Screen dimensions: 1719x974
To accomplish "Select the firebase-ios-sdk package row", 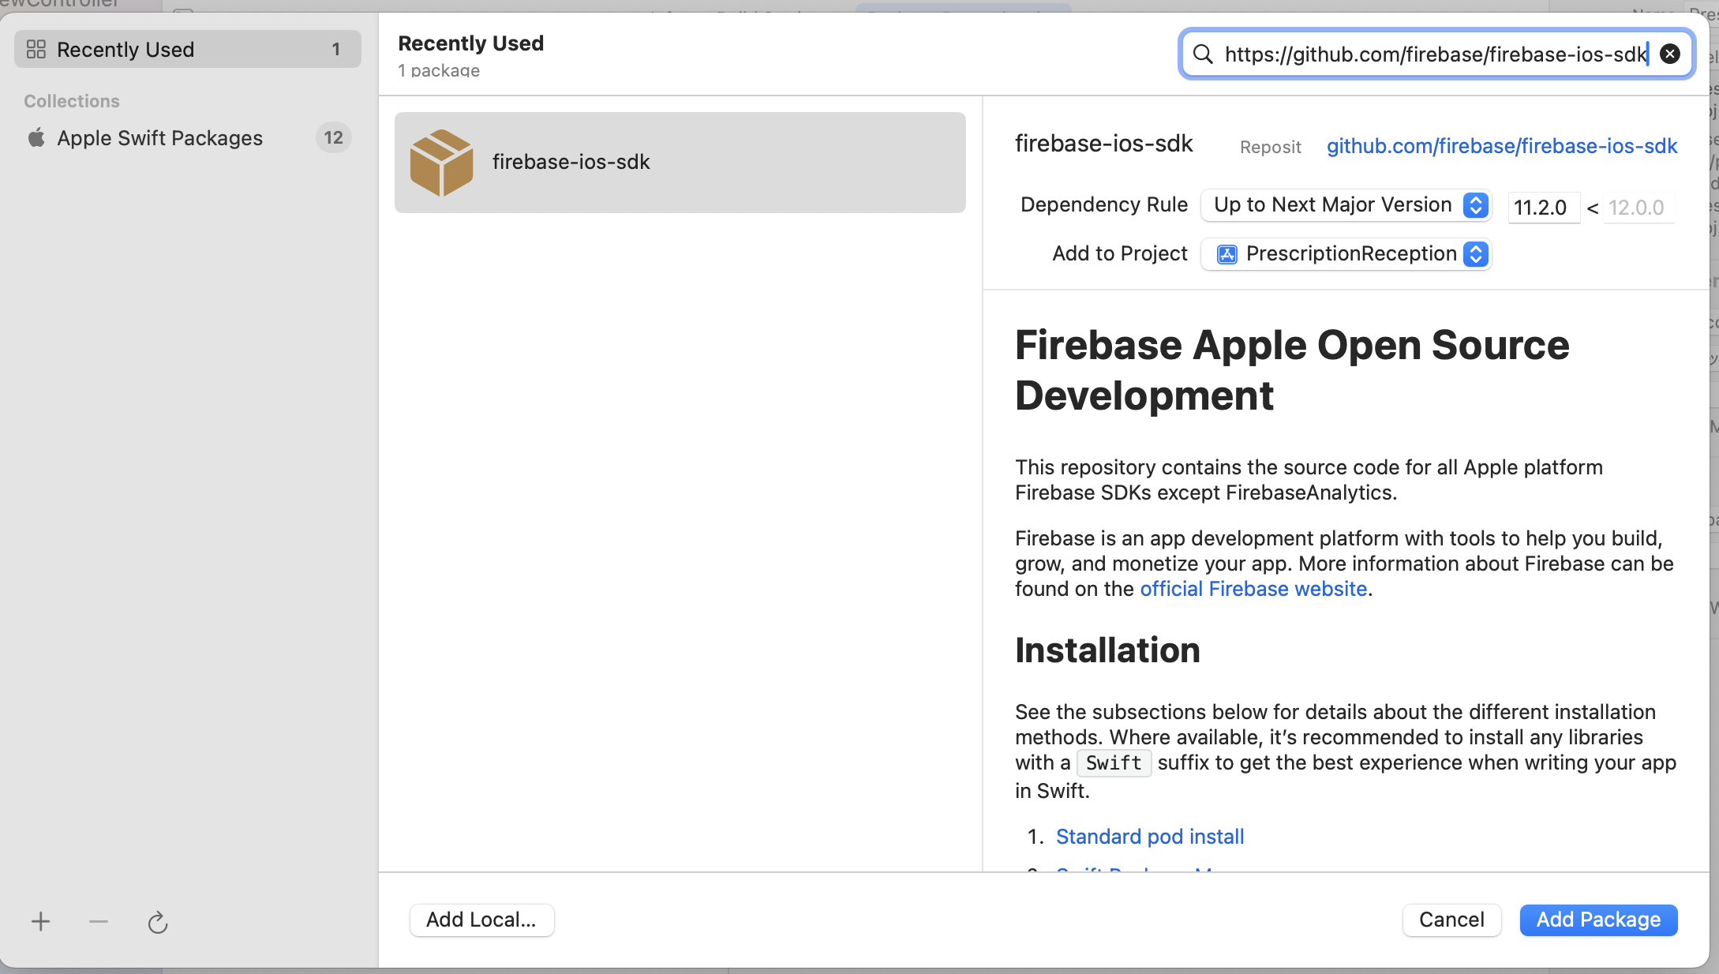I will pos(680,163).
